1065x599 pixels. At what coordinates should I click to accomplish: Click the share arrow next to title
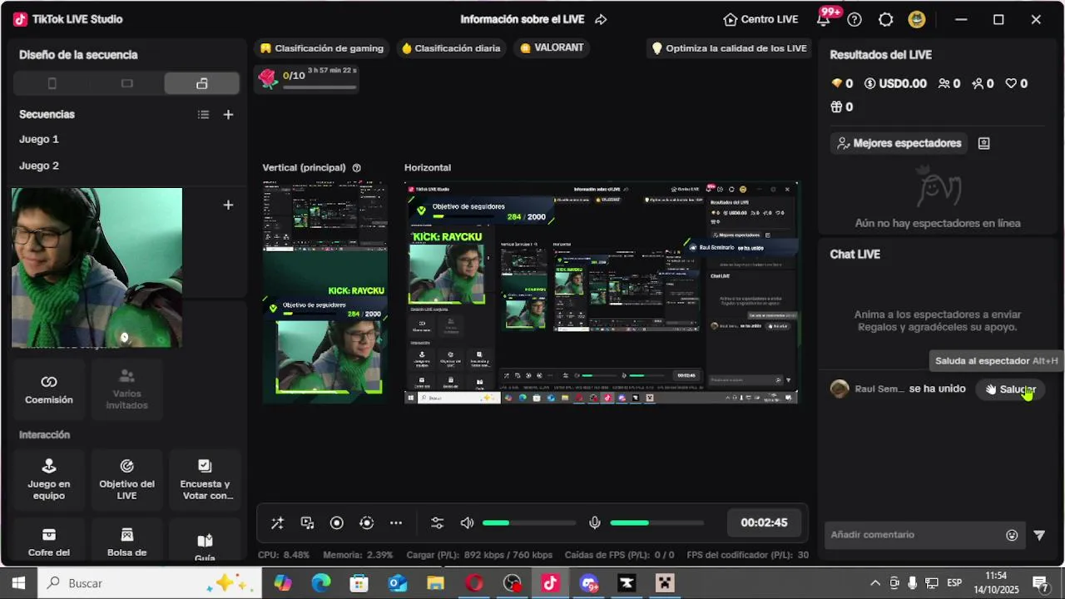(x=601, y=19)
